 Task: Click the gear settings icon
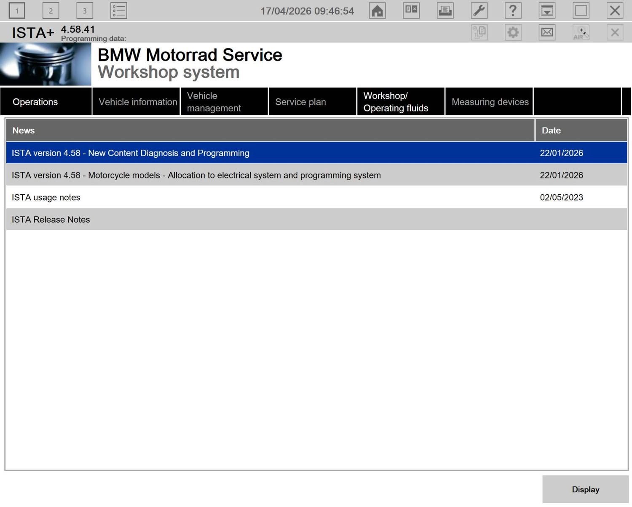coord(513,32)
